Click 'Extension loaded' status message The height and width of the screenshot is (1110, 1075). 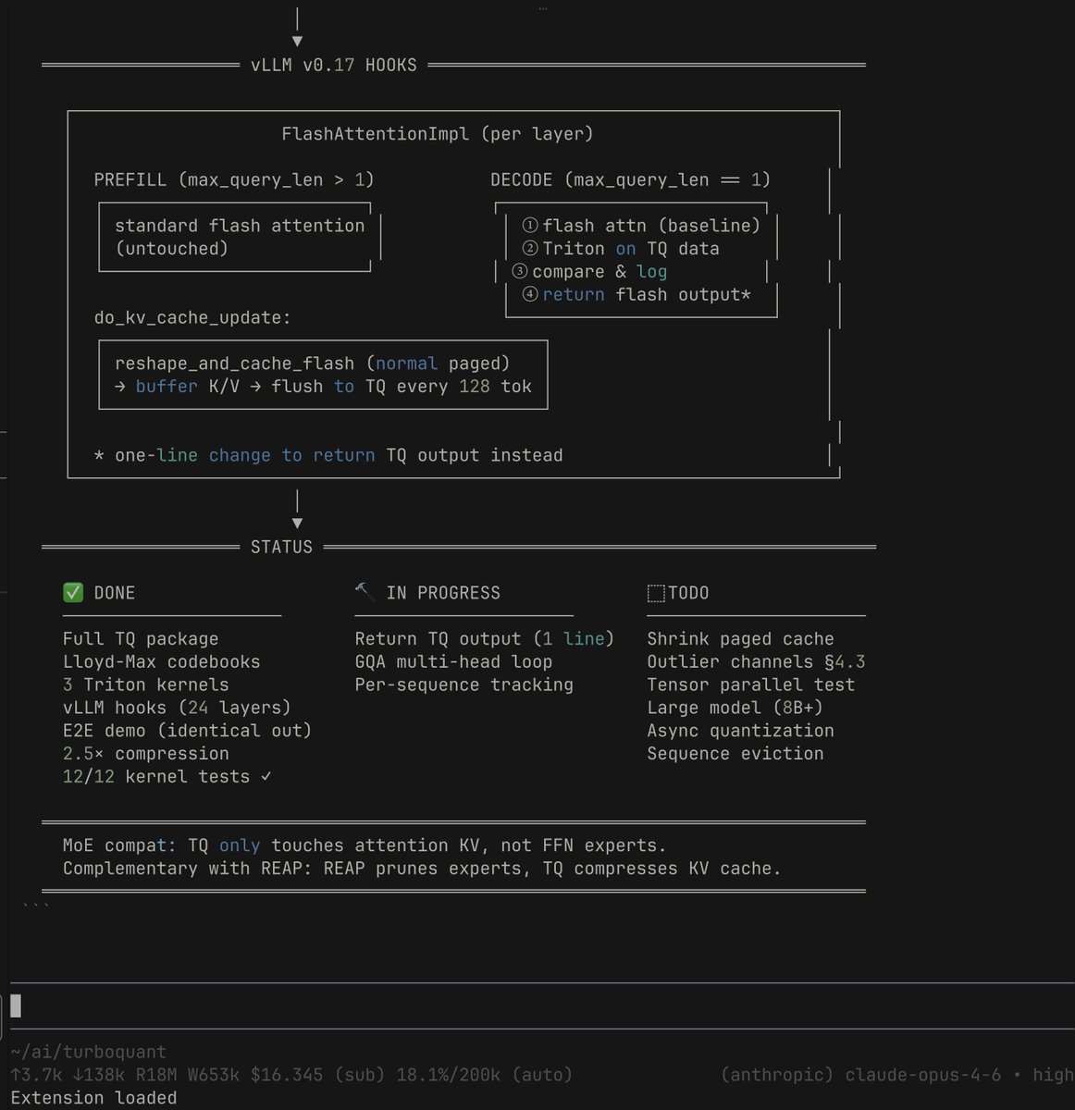93,1098
